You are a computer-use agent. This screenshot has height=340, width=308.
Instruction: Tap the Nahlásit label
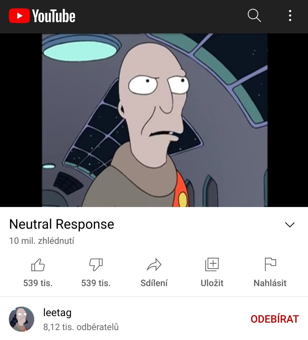click(x=270, y=283)
